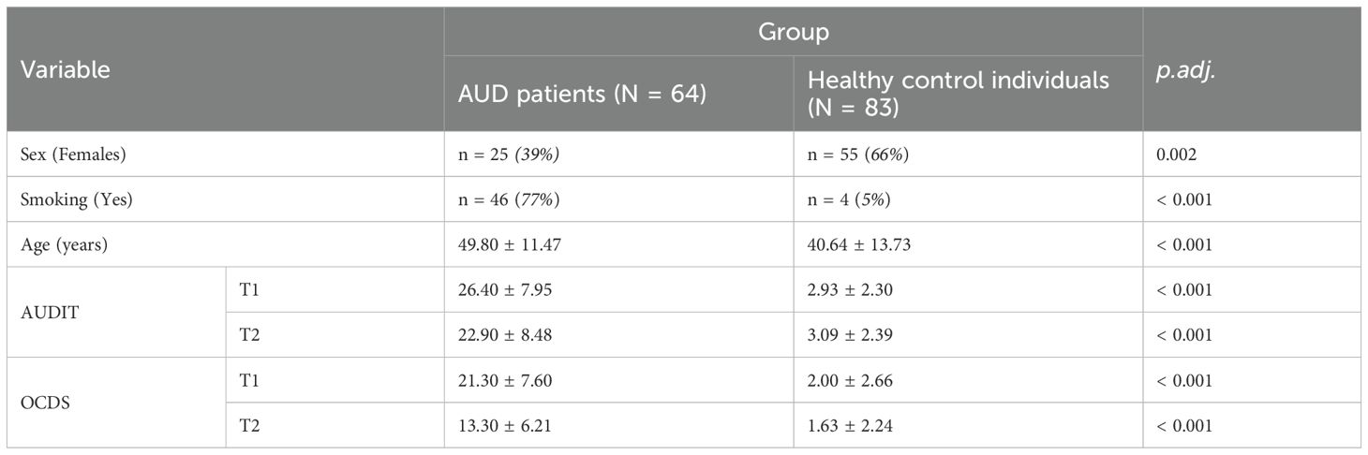Select the "n = 55 (66%)" cell

coord(857,154)
